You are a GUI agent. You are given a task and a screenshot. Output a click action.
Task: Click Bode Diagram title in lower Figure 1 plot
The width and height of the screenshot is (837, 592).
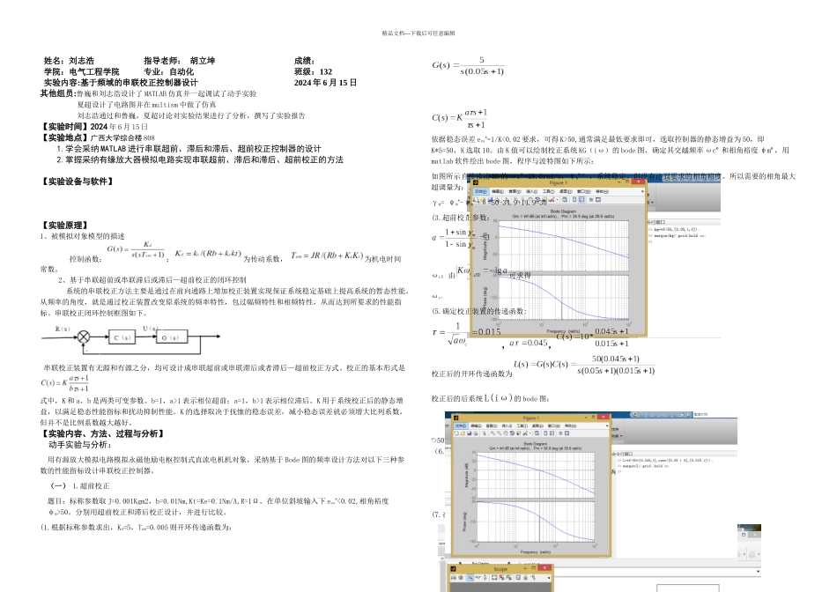535,444
